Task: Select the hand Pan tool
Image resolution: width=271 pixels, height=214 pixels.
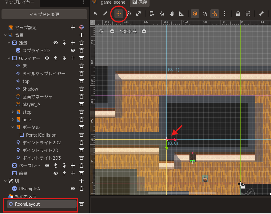Action: pyautogui.click(x=171, y=14)
